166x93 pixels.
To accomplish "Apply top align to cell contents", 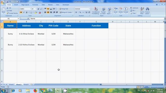I will [x=45, y=9].
